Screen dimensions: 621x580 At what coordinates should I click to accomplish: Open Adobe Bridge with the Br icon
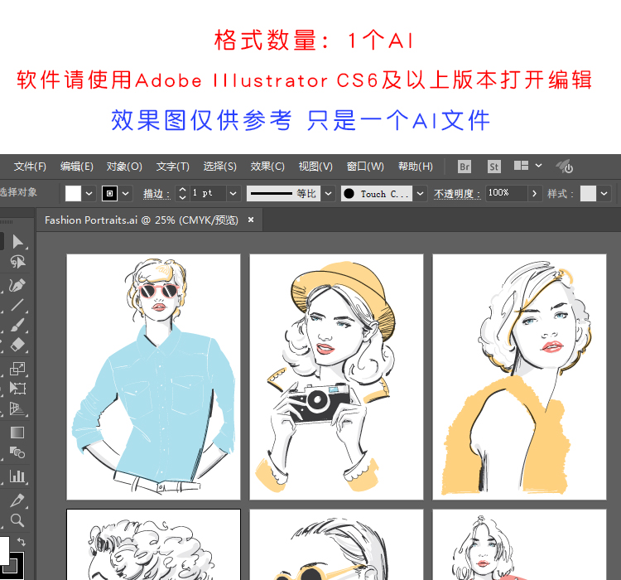(465, 167)
